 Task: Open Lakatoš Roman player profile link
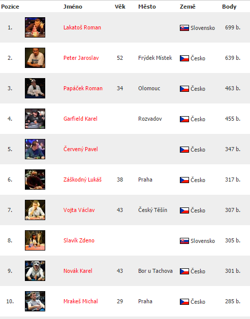click(82, 27)
